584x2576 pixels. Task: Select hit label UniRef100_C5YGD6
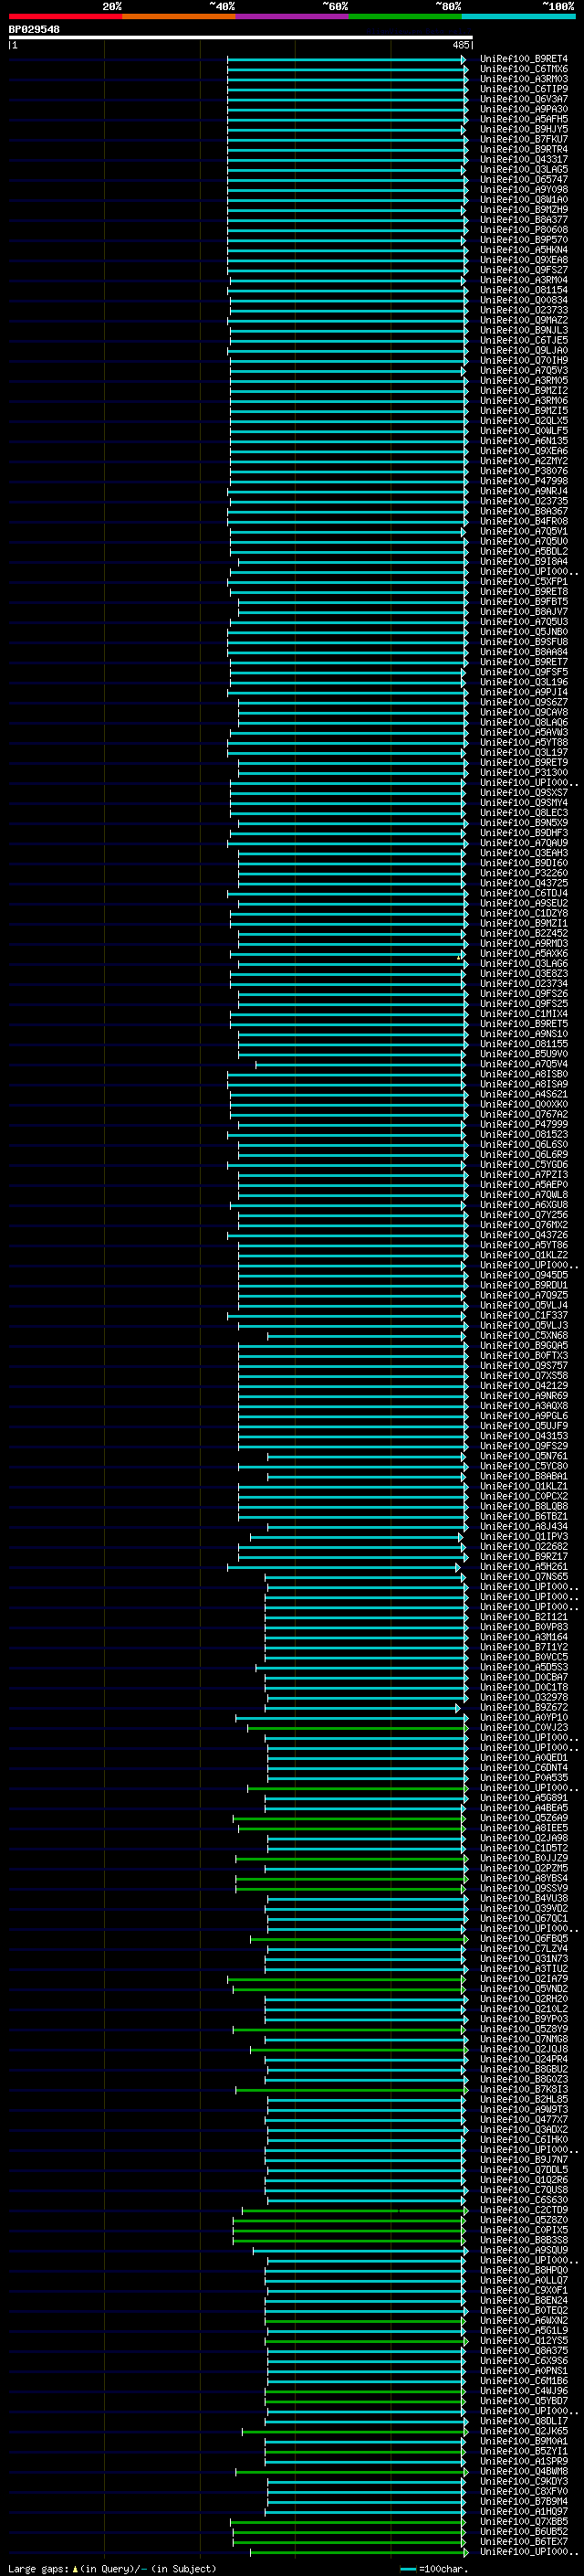click(524, 1164)
